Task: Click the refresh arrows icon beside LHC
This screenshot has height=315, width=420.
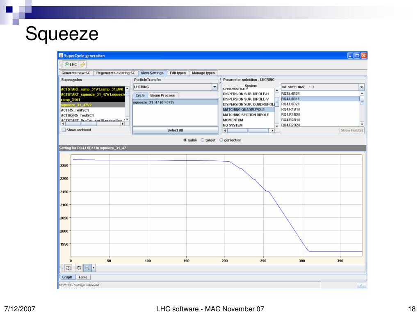Action: click(x=82, y=64)
